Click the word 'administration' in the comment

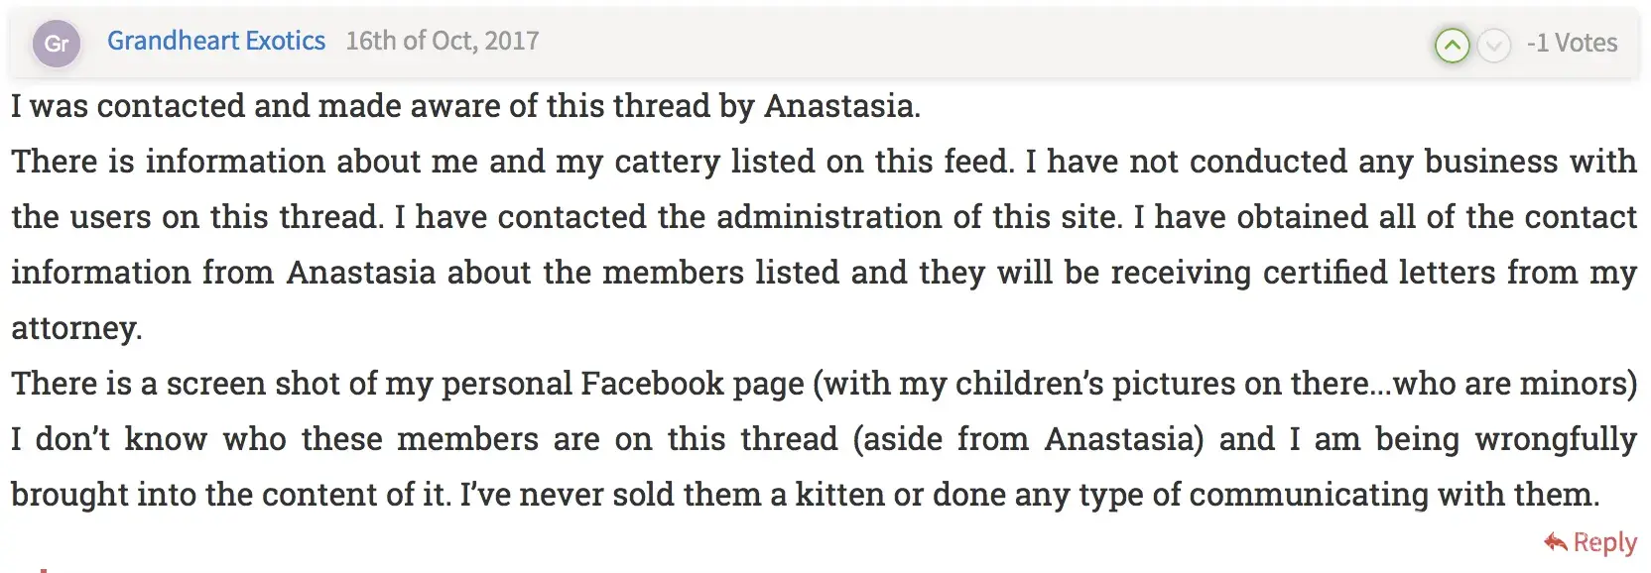(829, 217)
